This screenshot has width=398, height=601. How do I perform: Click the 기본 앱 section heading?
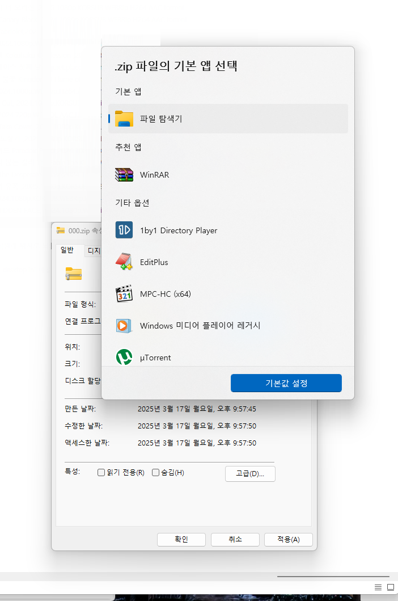click(x=128, y=91)
